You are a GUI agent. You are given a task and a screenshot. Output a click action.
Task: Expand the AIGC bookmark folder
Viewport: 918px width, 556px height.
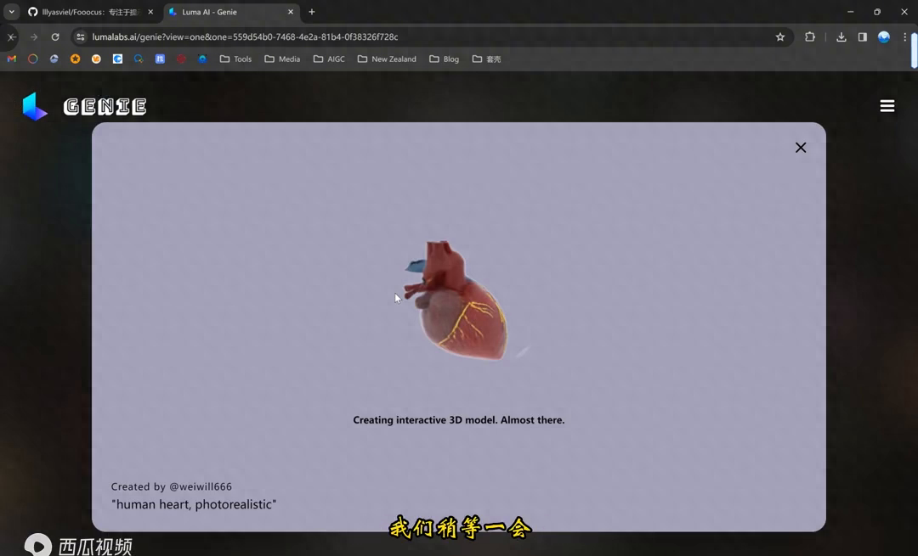tap(328, 59)
